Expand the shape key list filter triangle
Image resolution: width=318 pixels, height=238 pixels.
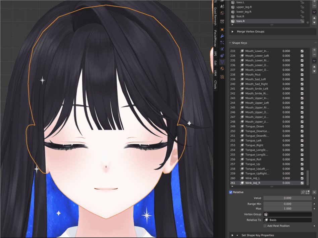pos(232,186)
